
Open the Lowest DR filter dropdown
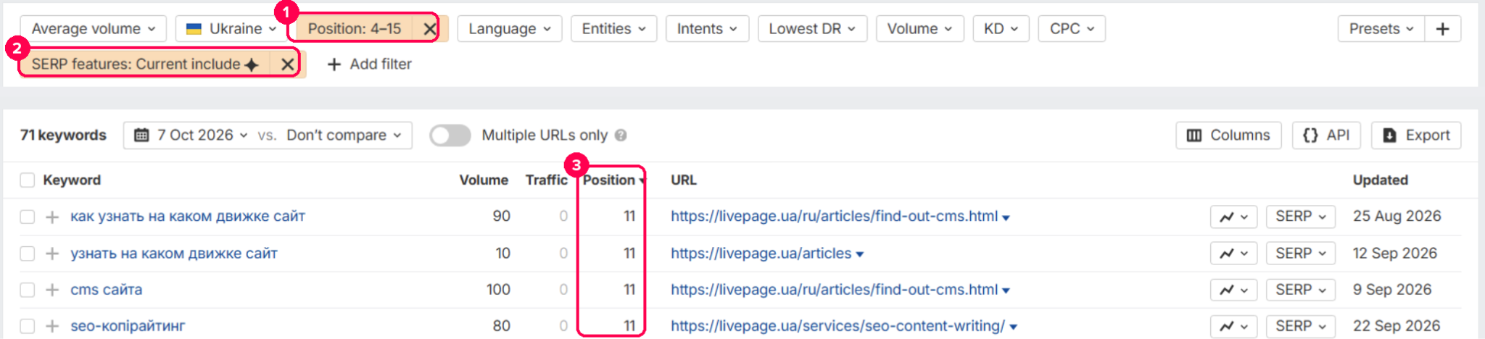(x=812, y=29)
